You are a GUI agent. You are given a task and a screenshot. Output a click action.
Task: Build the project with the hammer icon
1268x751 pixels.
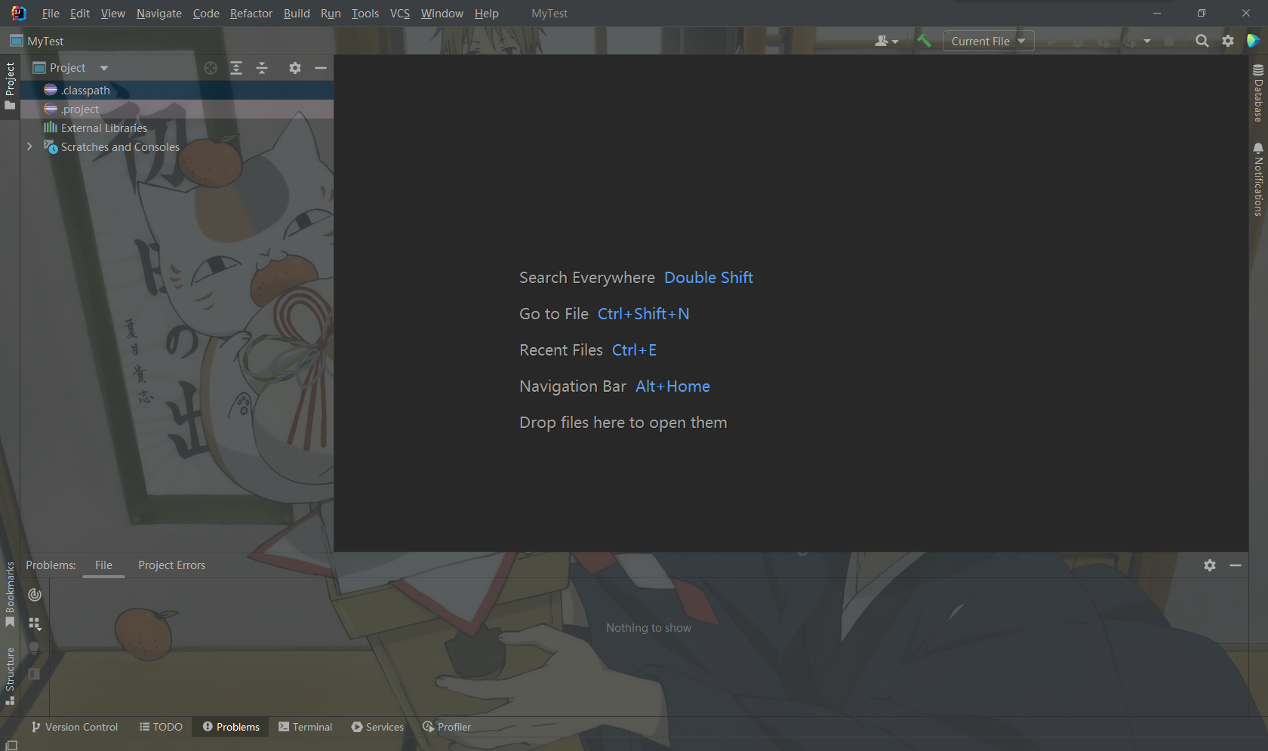(x=924, y=41)
